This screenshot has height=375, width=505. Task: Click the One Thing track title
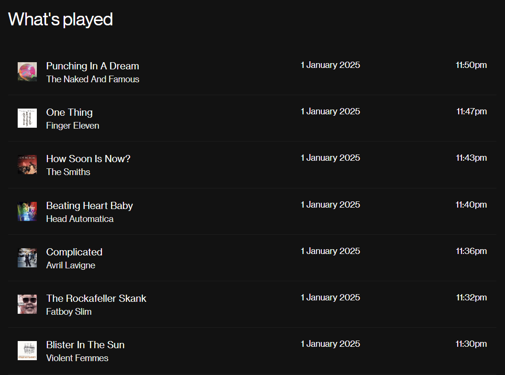click(x=69, y=112)
